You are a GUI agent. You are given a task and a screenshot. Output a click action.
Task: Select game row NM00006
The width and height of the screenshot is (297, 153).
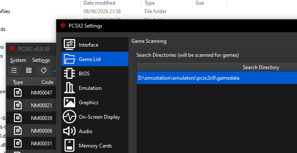(x=31, y=131)
